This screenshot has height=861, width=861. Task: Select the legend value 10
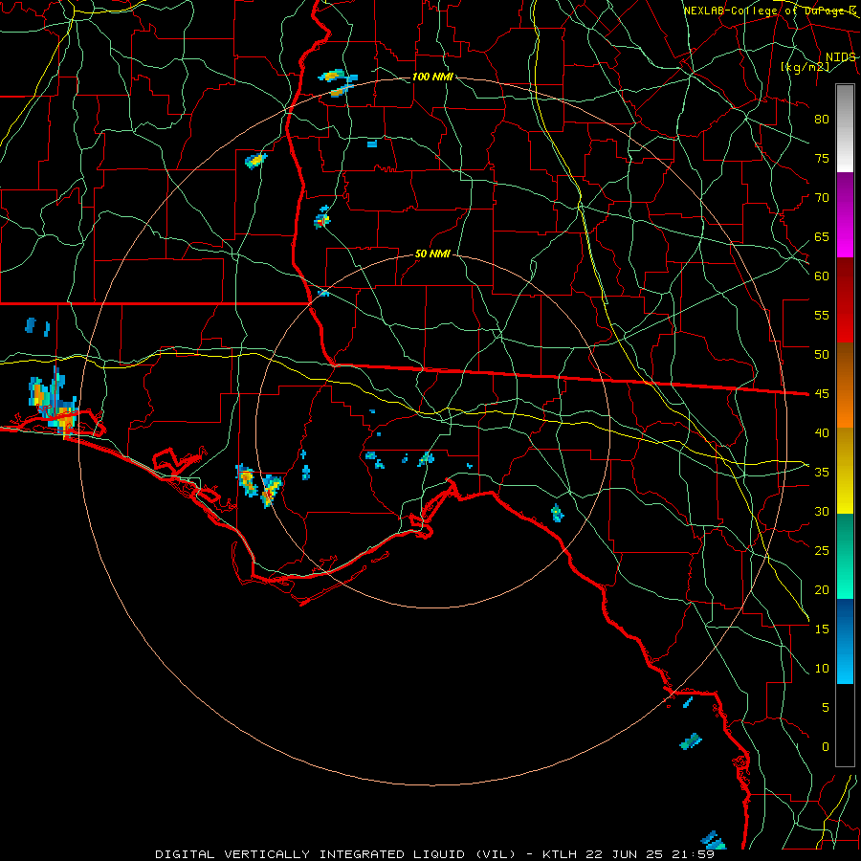[x=822, y=669]
